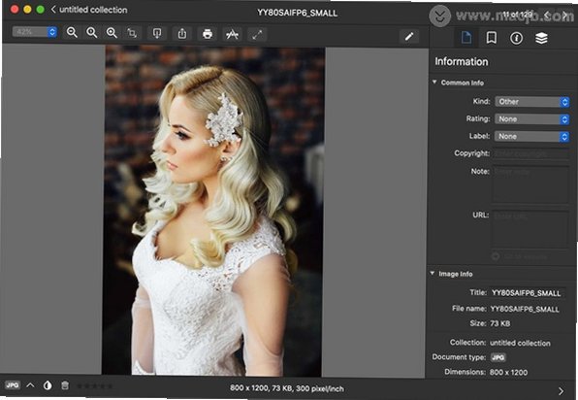578x400 pixels.
Task: Open the Kind dropdown showing Other
Action: 531,102
